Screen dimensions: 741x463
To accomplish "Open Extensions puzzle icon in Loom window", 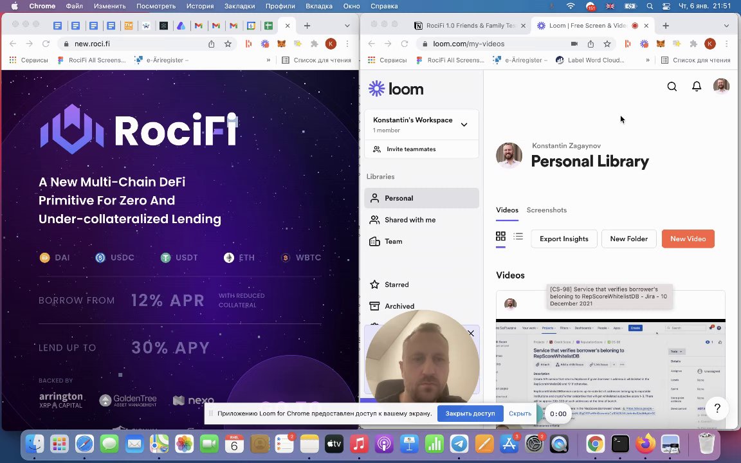I will [x=693, y=44].
